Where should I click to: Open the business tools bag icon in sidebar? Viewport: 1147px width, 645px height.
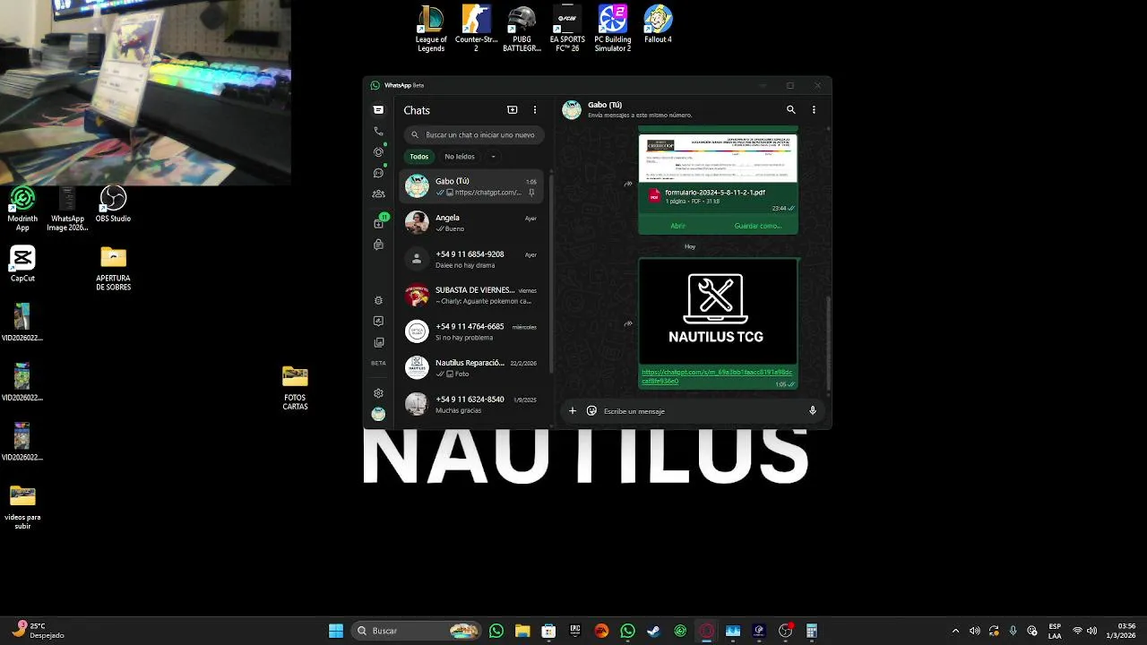[378, 245]
